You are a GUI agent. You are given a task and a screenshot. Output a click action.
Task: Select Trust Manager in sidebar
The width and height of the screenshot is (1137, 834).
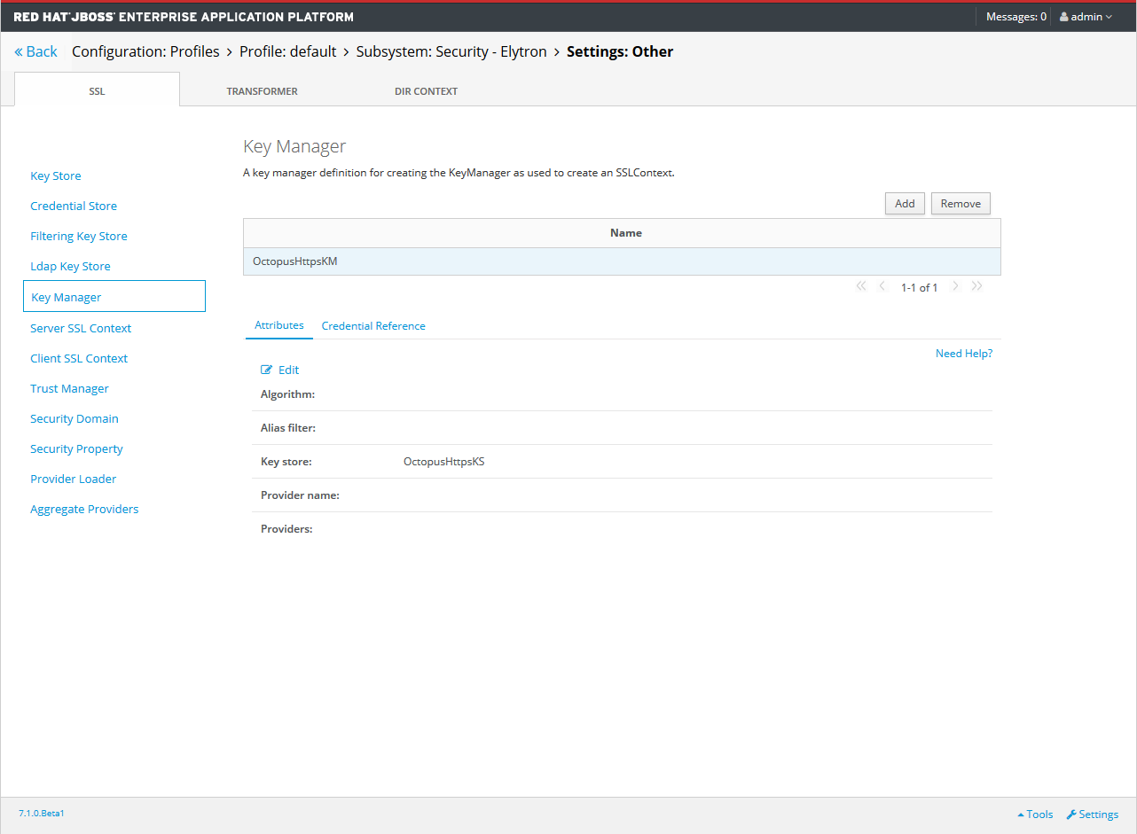[x=69, y=388]
